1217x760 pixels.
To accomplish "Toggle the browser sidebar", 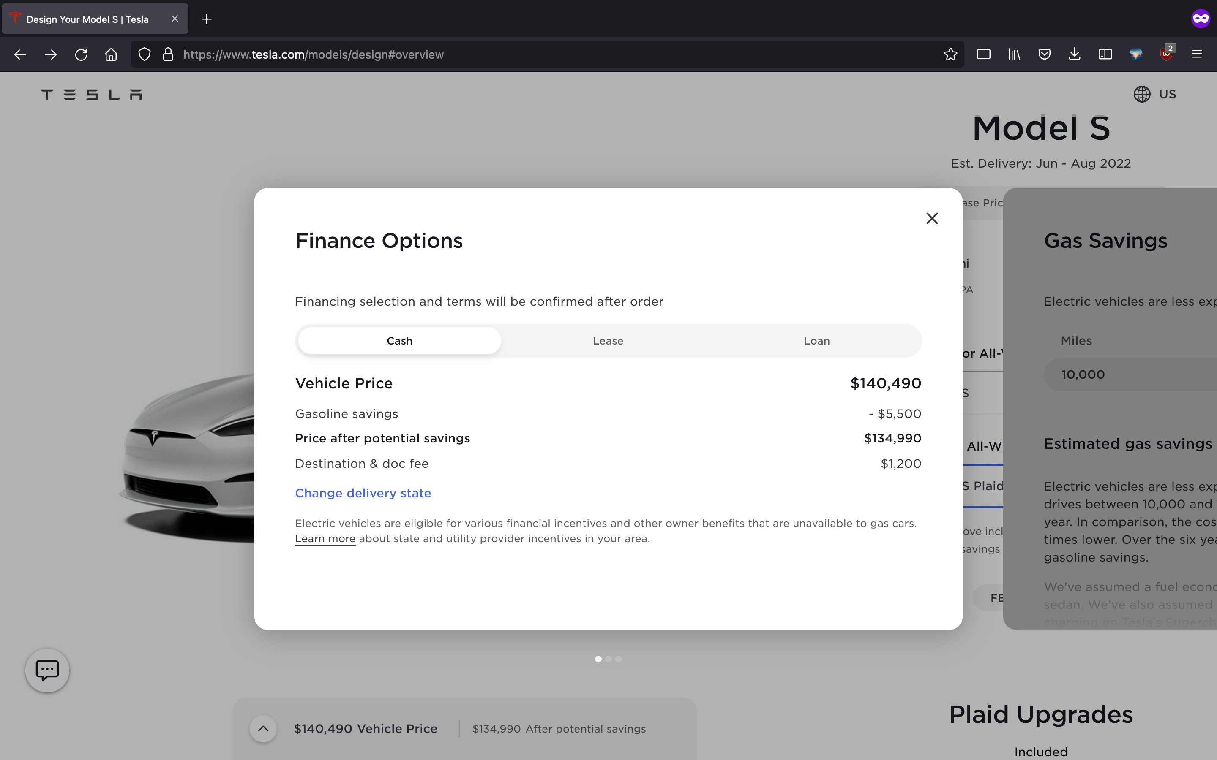I will 1105,54.
